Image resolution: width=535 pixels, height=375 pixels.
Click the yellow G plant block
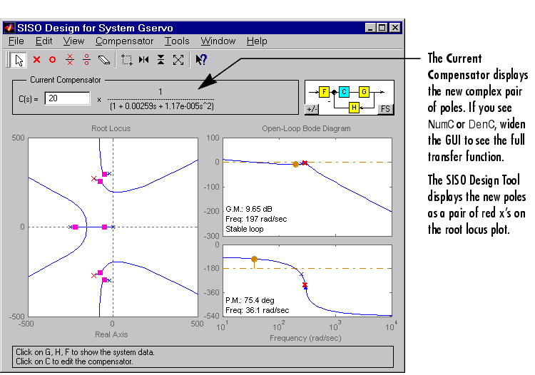pos(364,92)
